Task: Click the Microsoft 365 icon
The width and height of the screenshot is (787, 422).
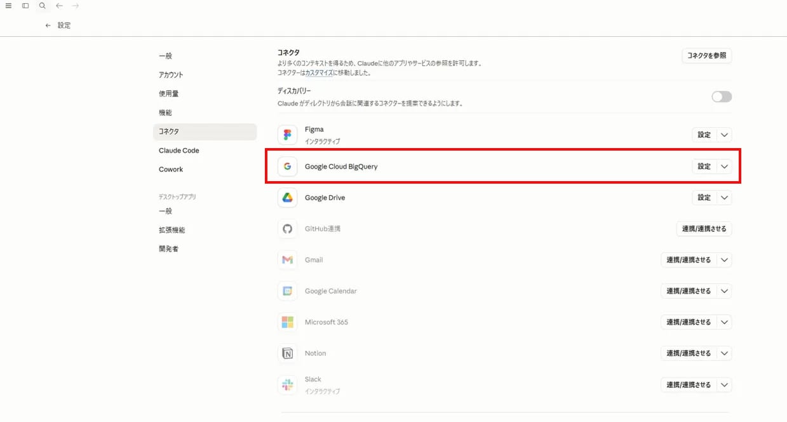Action: (288, 322)
